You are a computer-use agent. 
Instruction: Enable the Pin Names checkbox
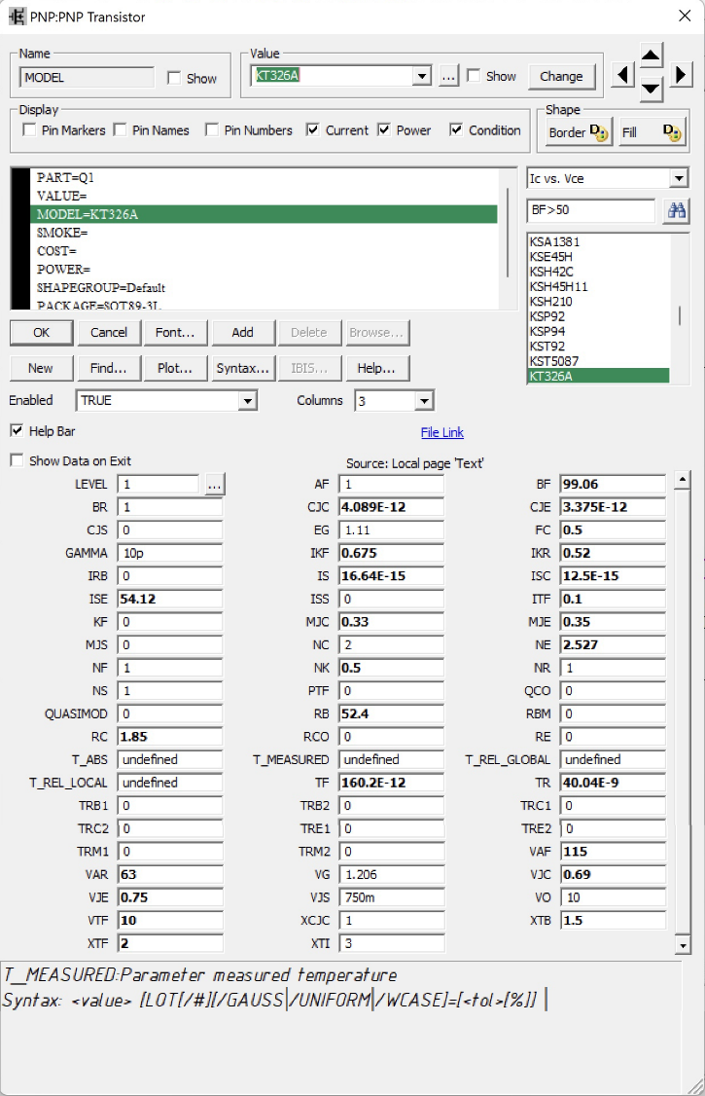click(x=120, y=130)
